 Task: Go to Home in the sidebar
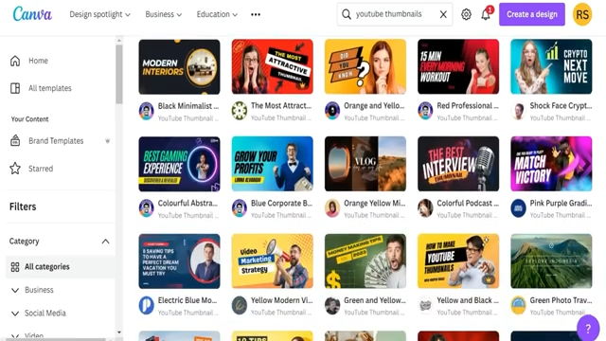[38, 61]
